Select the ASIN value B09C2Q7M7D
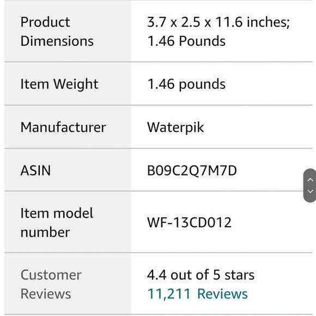 (x=192, y=171)
